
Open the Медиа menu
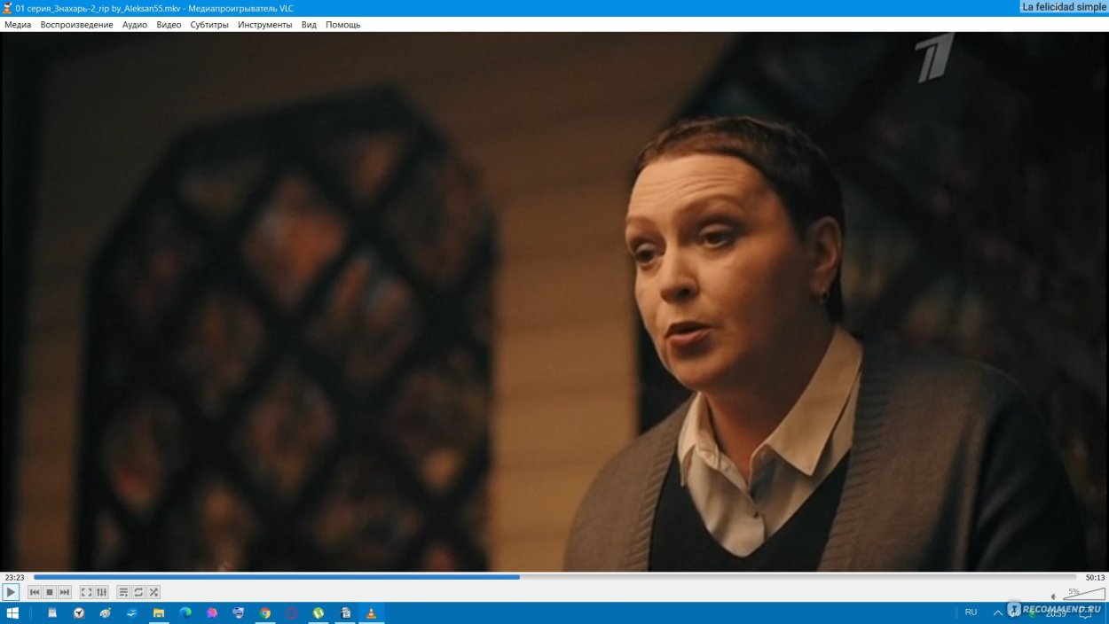(x=18, y=25)
